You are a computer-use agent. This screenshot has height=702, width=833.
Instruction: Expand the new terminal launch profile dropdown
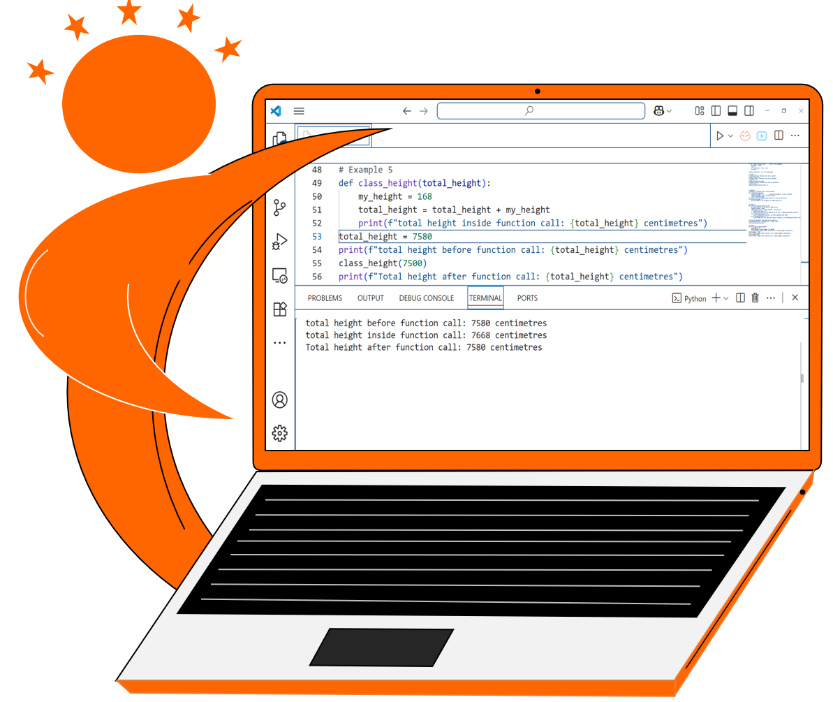click(726, 298)
